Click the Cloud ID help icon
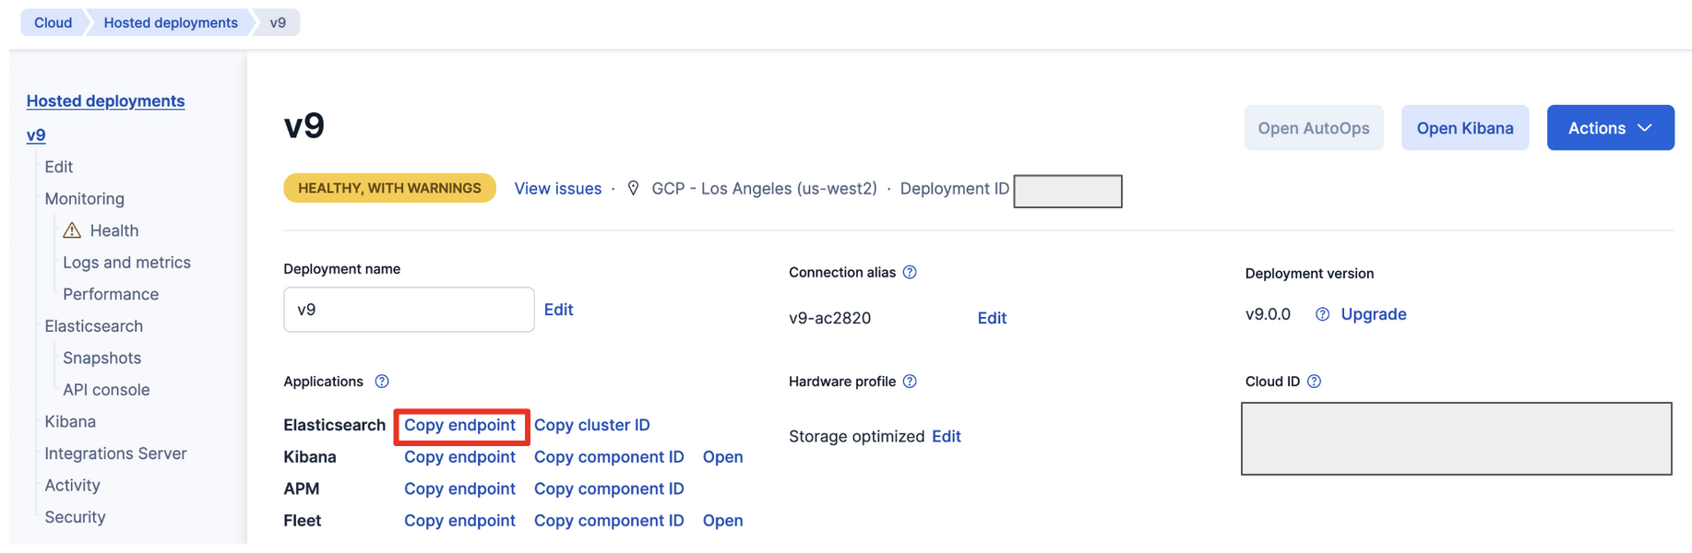 [1315, 382]
